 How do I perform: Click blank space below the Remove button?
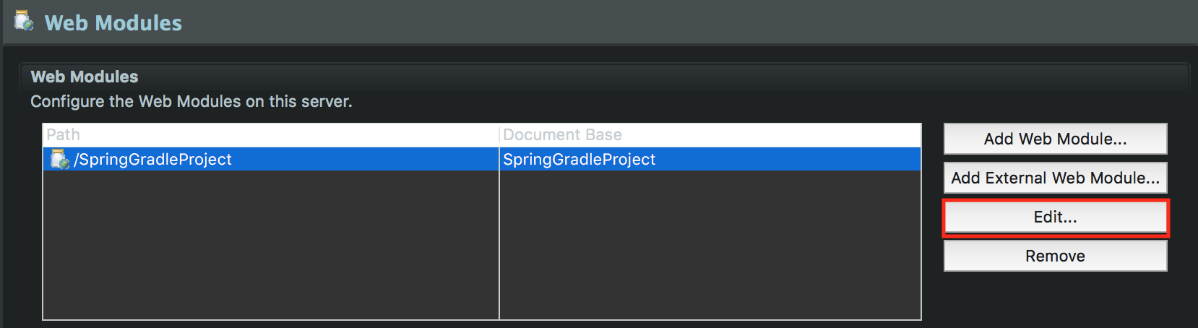click(x=1055, y=298)
